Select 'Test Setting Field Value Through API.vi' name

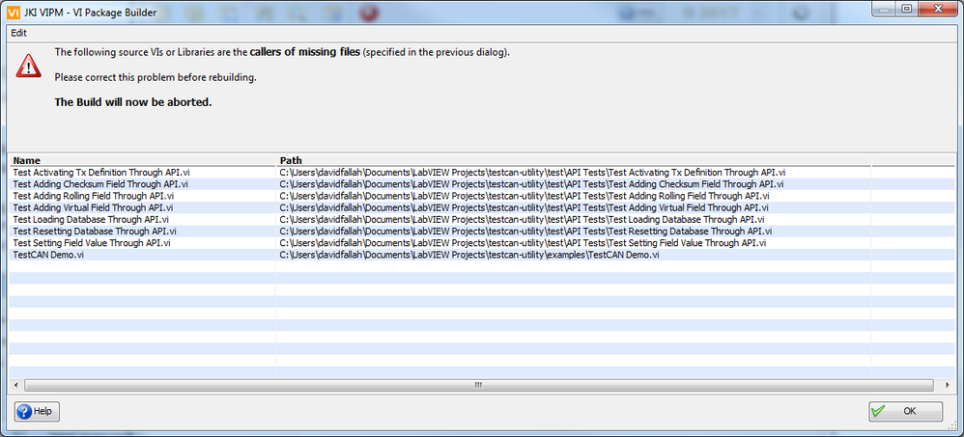pyautogui.click(x=92, y=242)
